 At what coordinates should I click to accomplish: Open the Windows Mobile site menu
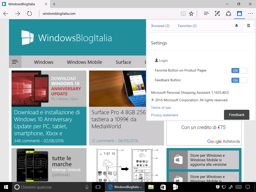point(84,62)
